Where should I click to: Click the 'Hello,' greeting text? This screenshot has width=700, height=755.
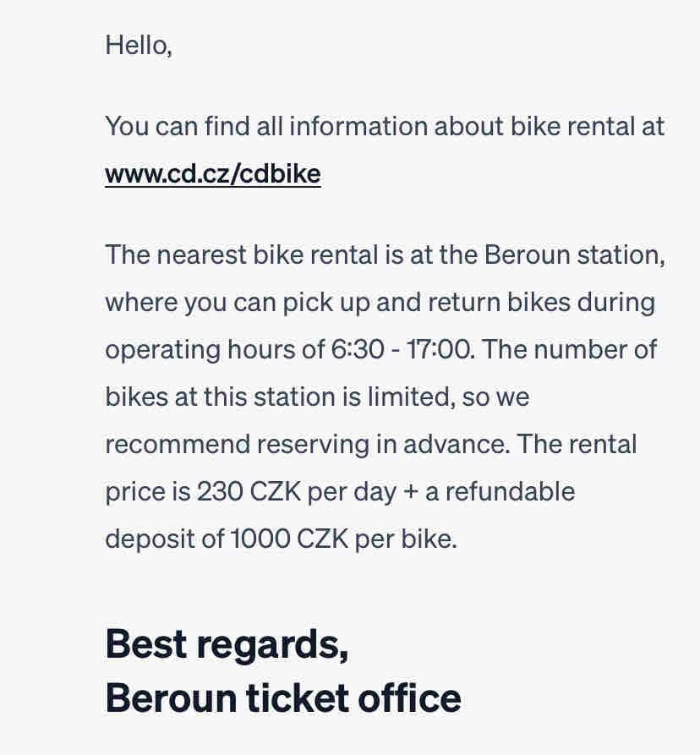(139, 46)
